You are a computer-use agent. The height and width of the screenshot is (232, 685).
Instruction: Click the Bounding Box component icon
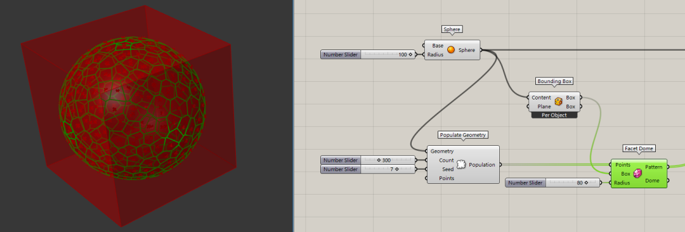(558, 102)
